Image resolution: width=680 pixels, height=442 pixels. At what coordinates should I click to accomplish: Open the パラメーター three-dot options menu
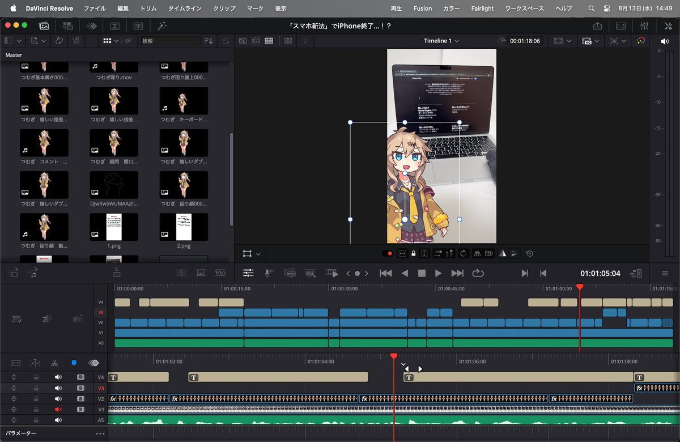coord(101,433)
